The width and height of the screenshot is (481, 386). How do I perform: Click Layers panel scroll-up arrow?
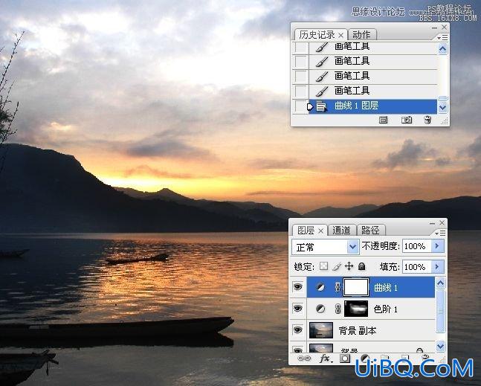pos(440,283)
